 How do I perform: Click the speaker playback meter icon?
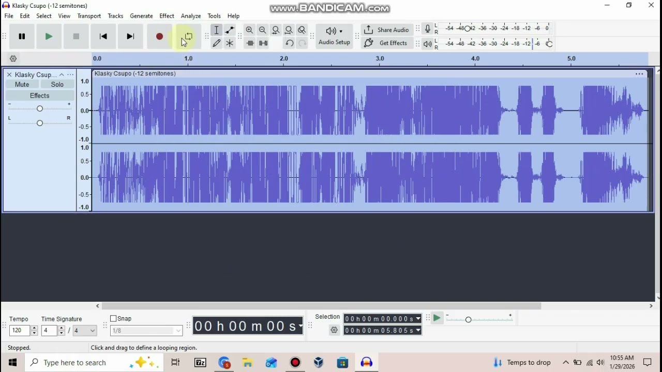[x=427, y=44]
